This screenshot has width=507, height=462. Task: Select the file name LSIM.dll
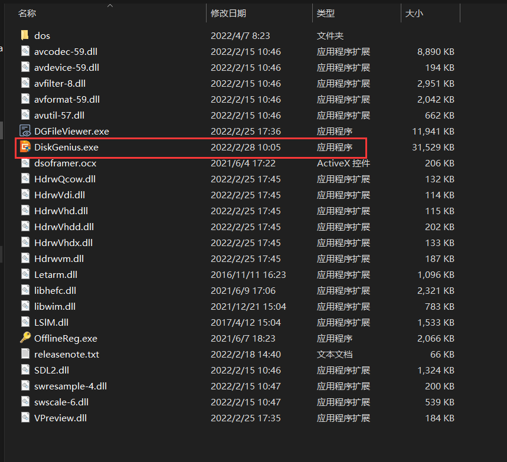coord(51,323)
